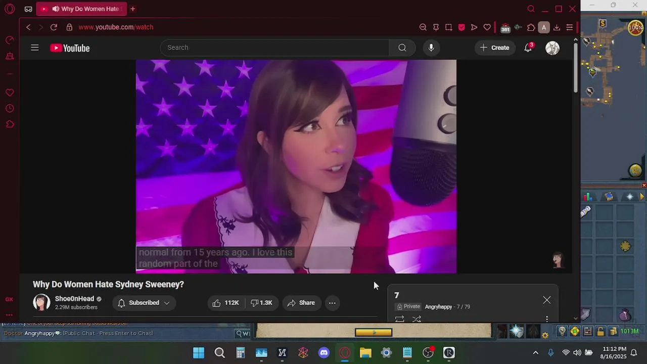The height and width of the screenshot is (364, 647).
Task: Close the playlist panel
Action: point(547,300)
